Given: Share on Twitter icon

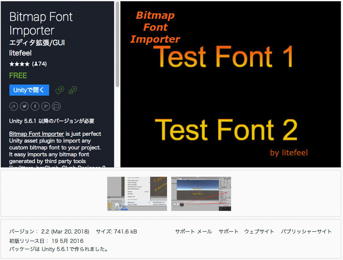Looking at the screenshot, I should tap(24, 106).
